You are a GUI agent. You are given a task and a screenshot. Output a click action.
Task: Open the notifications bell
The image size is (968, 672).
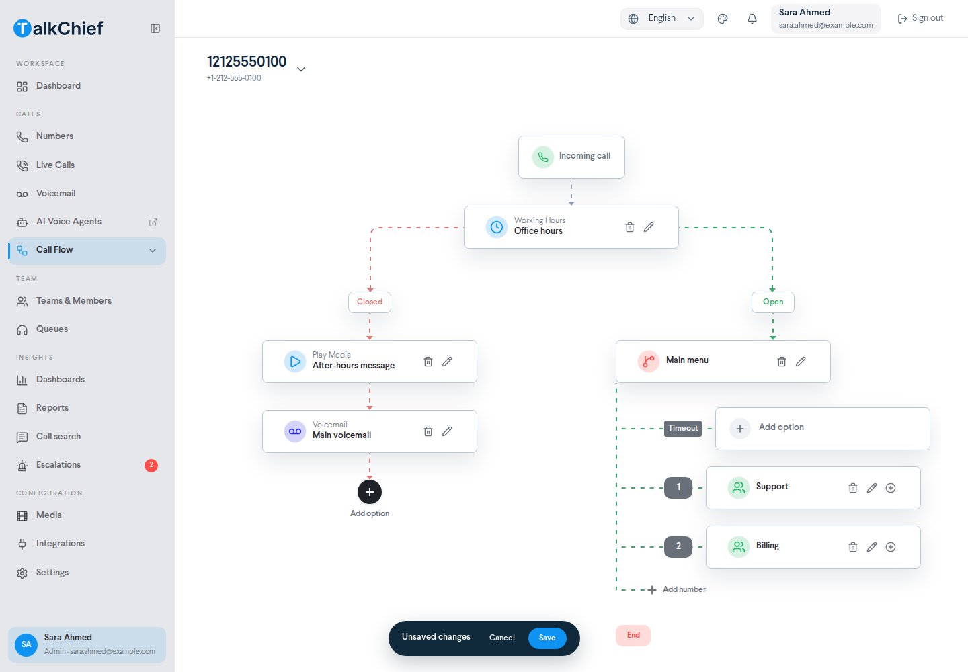[x=752, y=19]
